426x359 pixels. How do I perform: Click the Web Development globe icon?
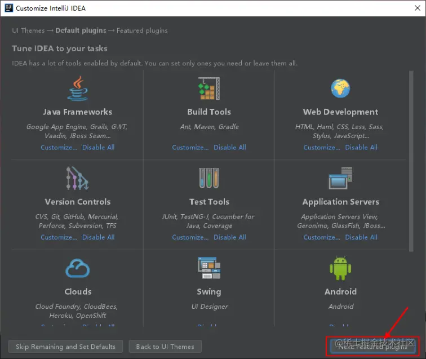point(340,88)
